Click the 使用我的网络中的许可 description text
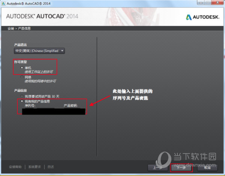This screenshot has width=225, height=176. [x=40, y=81]
